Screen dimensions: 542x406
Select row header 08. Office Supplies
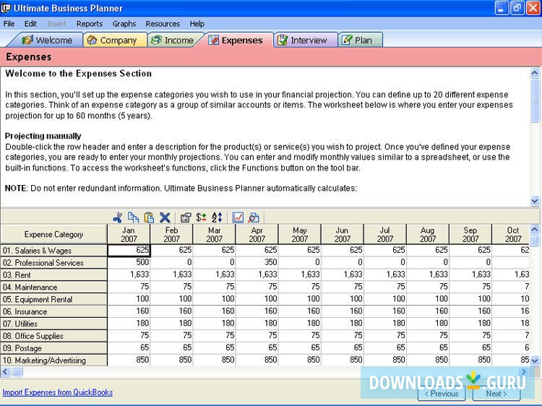point(54,336)
